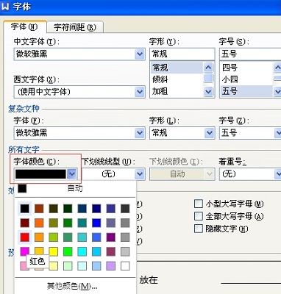
Task: Pick the bright green swatch in fourth row
Action: tap(68, 251)
